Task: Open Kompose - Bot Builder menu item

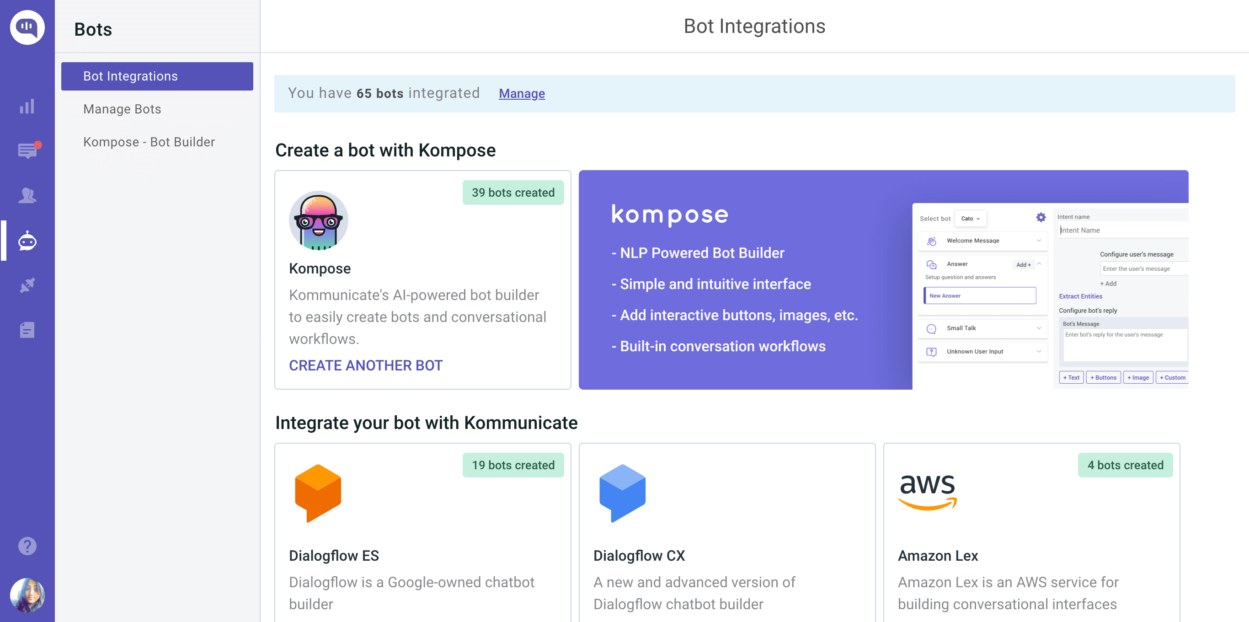Action: [149, 142]
